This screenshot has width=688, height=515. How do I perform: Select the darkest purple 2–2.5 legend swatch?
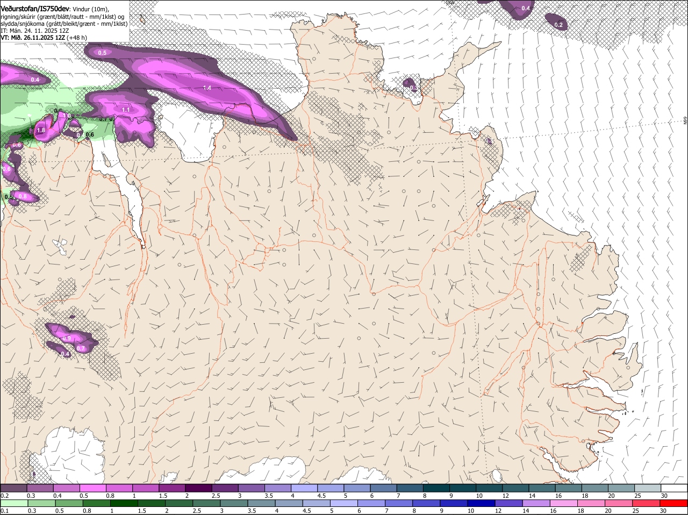click(199, 488)
